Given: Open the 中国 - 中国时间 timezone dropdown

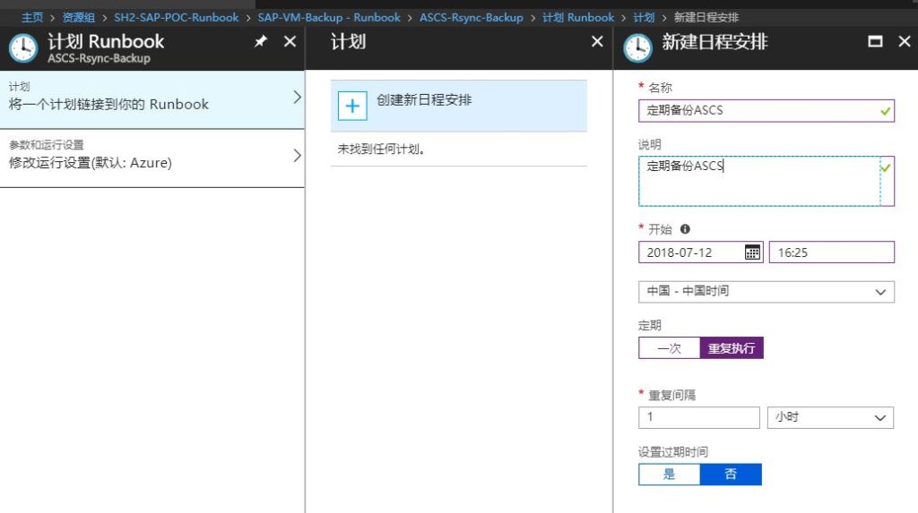Looking at the screenshot, I should pyautogui.click(x=766, y=292).
